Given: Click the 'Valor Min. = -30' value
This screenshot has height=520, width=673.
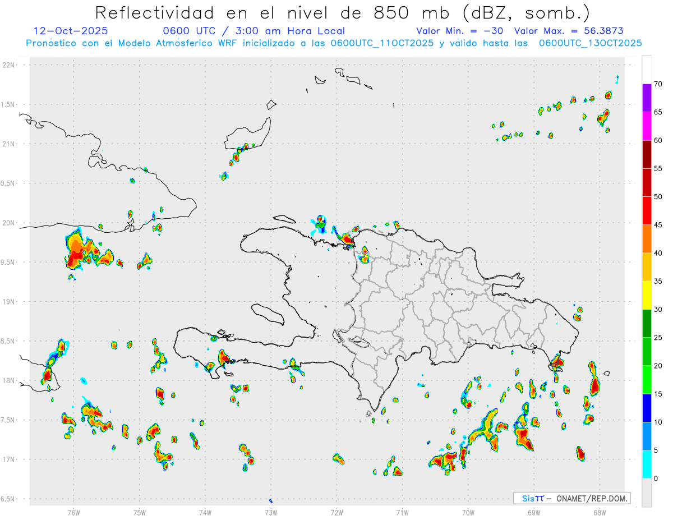Looking at the screenshot, I should point(461,31).
